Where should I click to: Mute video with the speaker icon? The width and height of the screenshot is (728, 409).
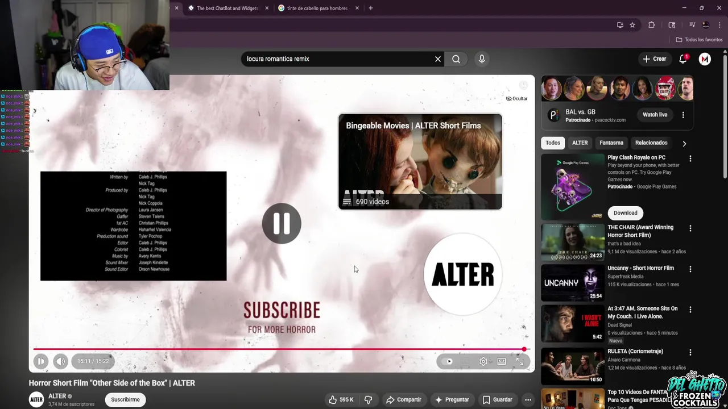(60, 361)
